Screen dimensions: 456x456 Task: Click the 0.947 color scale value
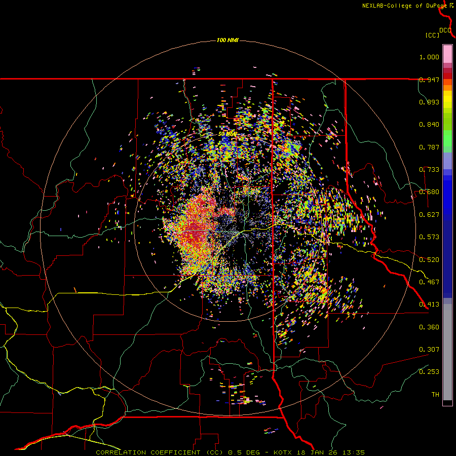click(x=429, y=80)
